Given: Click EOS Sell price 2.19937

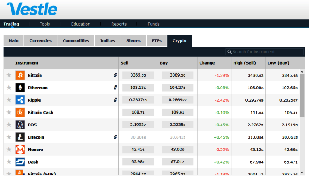Looking at the screenshot, I should 138,125.
